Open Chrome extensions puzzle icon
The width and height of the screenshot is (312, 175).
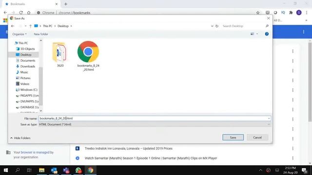[x=291, y=13]
